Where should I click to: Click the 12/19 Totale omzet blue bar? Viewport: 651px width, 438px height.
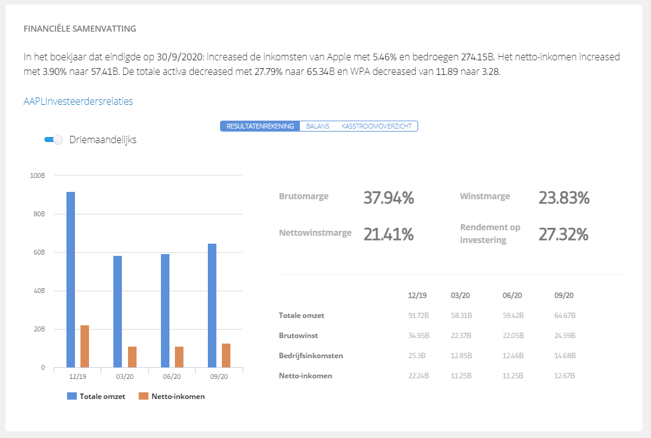(x=71, y=280)
